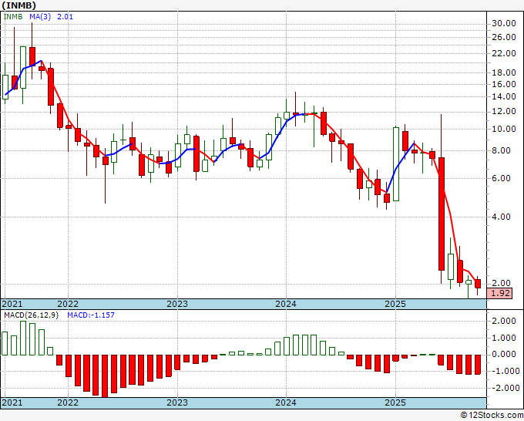Click the moving average value 2.01
This screenshot has height=421, width=524.
pyautogui.click(x=65, y=16)
